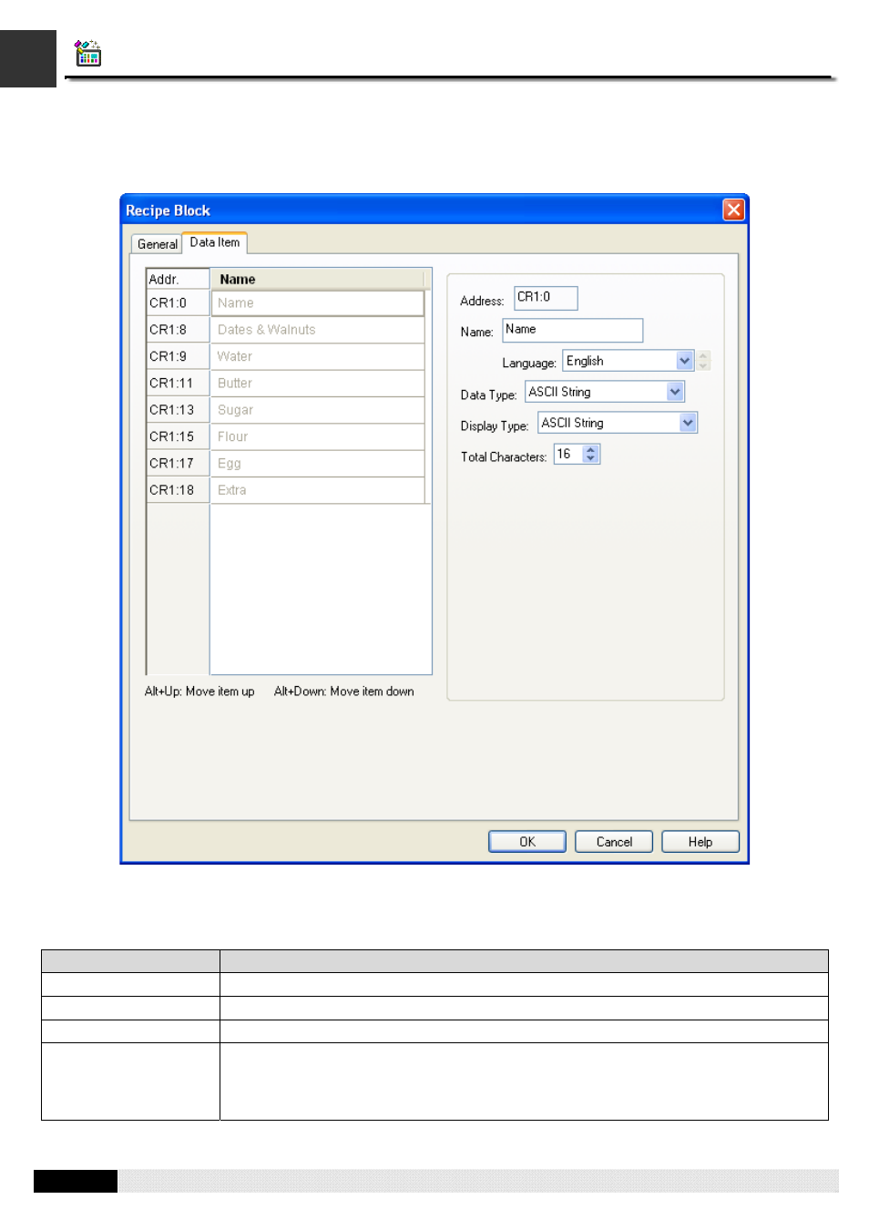869x1230 pixels.
Task: Click the Addr. column header
Action: 178,280
